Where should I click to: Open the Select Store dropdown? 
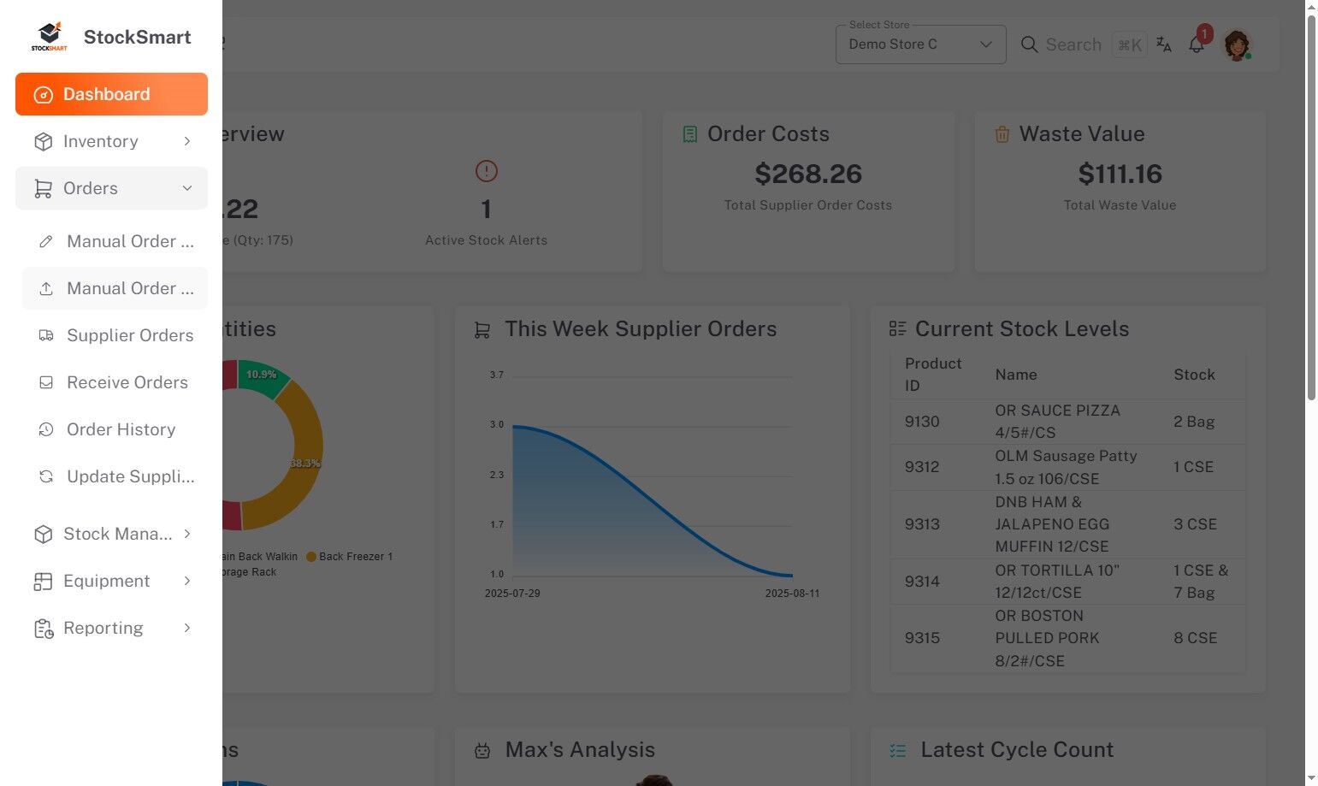920,44
